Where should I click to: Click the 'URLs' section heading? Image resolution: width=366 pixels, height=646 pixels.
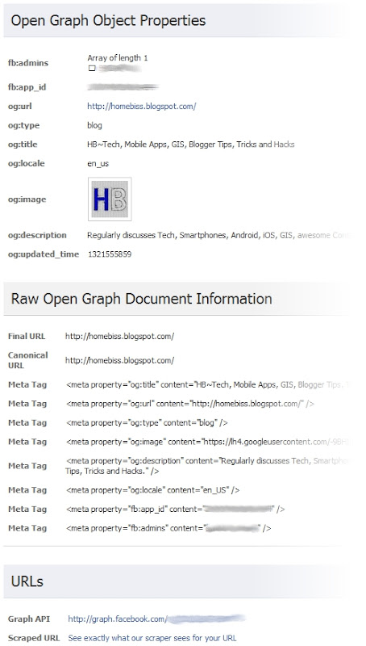pyautogui.click(x=27, y=581)
